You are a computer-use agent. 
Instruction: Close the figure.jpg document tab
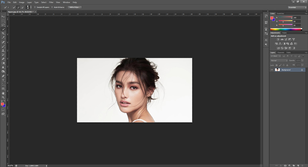pos(35,12)
